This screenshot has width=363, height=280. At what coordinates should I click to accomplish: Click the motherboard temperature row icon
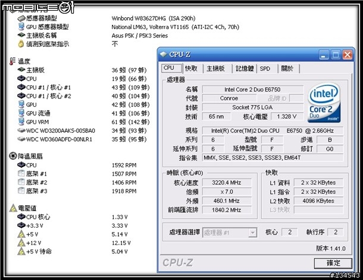[x=21, y=69]
